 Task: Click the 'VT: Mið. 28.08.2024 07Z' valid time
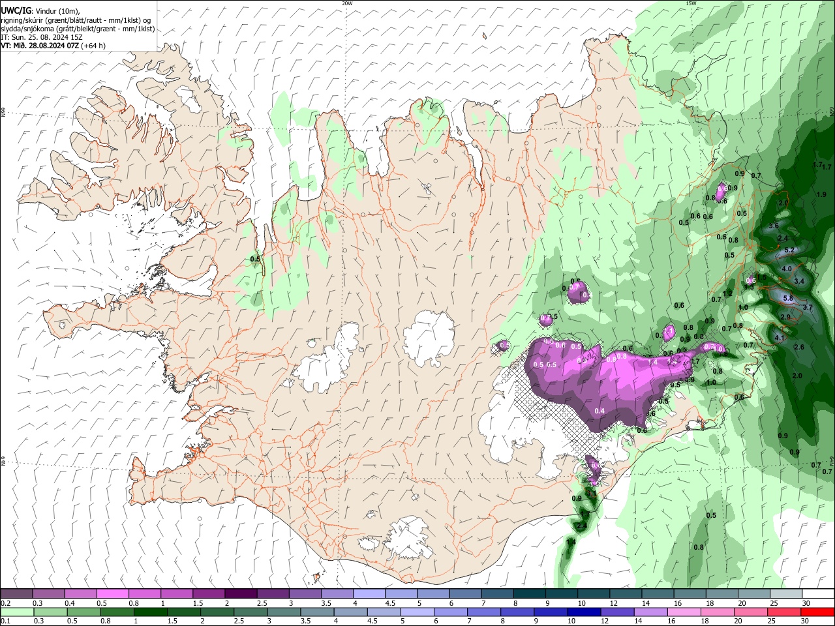tap(40, 46)
